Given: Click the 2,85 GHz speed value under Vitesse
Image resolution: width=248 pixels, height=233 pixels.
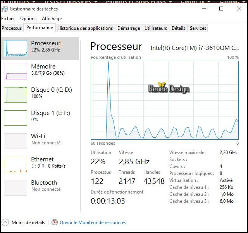Looking at the screenshot, I should coord(134,161).
